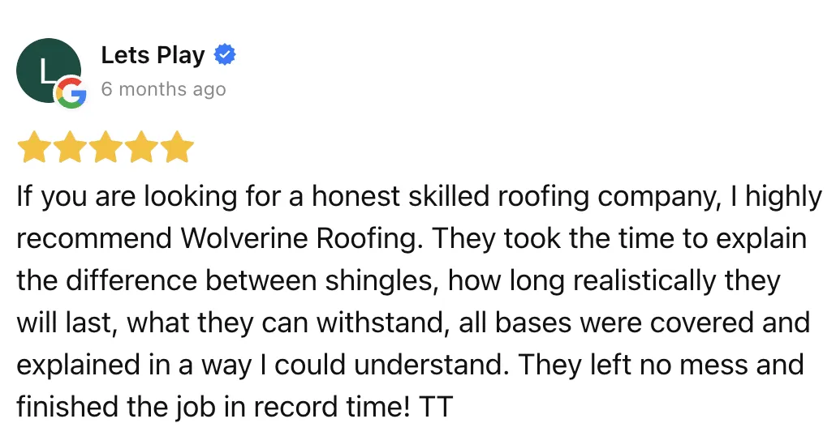Screen dimensions: 836x436
Task: Click the phrase what they can withstand
Action: 285,323
